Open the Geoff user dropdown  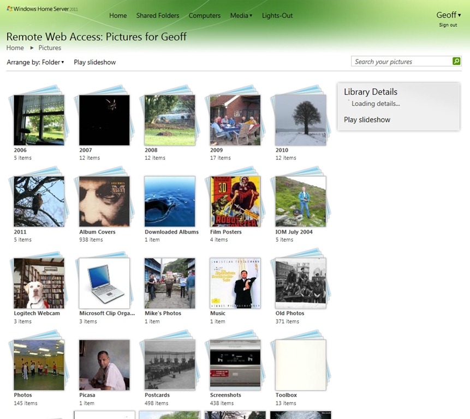[x=448, y=15]
